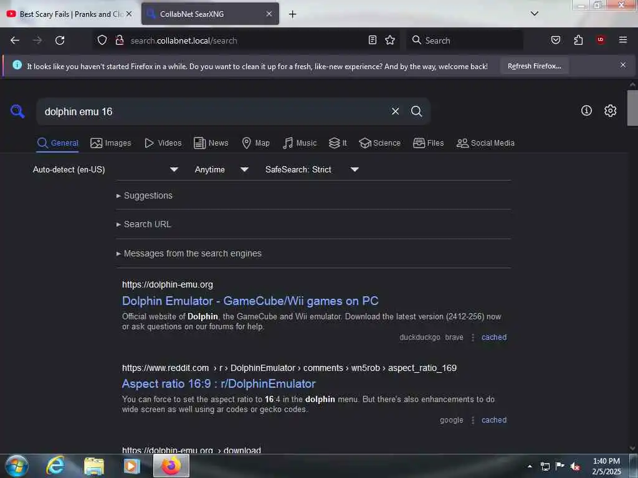Select the News search category

click(x=211, y=143)
